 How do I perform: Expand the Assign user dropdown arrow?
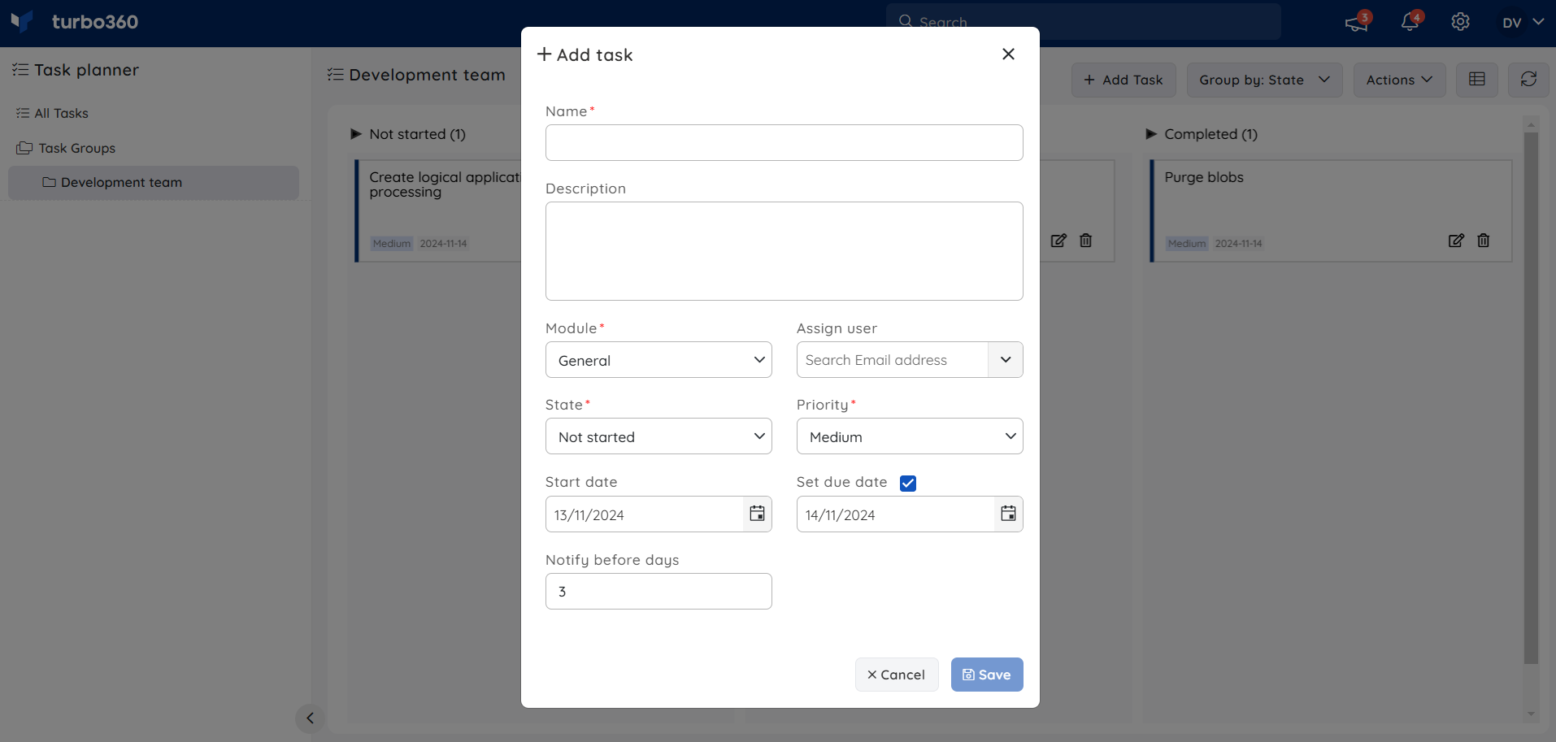point(1006,360)
